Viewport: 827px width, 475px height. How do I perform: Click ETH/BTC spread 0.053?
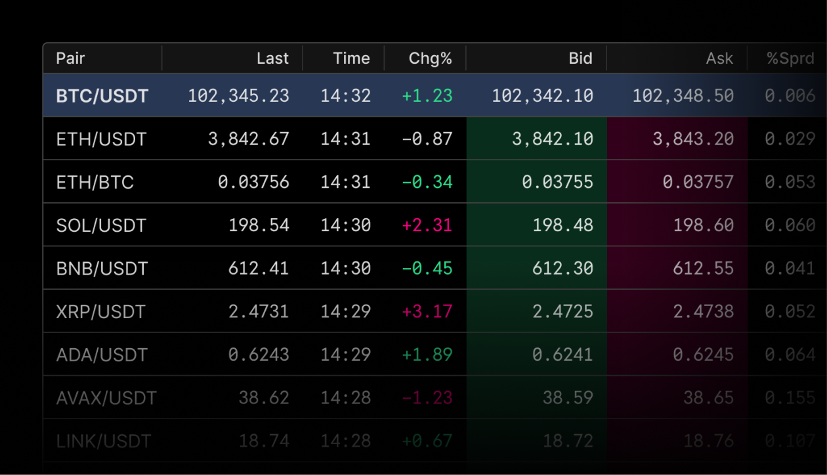coord(790,182)
